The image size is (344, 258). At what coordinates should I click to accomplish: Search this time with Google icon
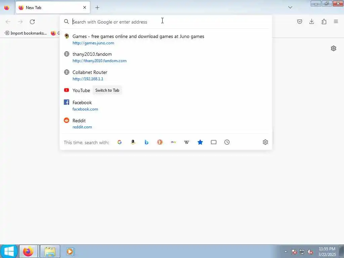pyautogui.click(x=120, y=142)
